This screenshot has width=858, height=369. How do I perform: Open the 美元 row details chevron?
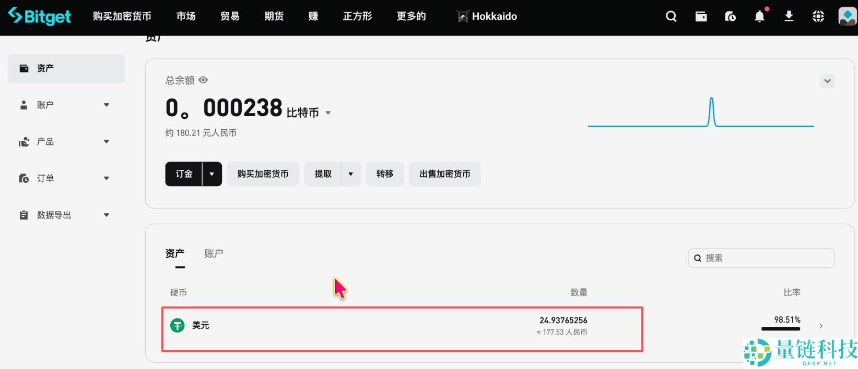coord(821,326)
